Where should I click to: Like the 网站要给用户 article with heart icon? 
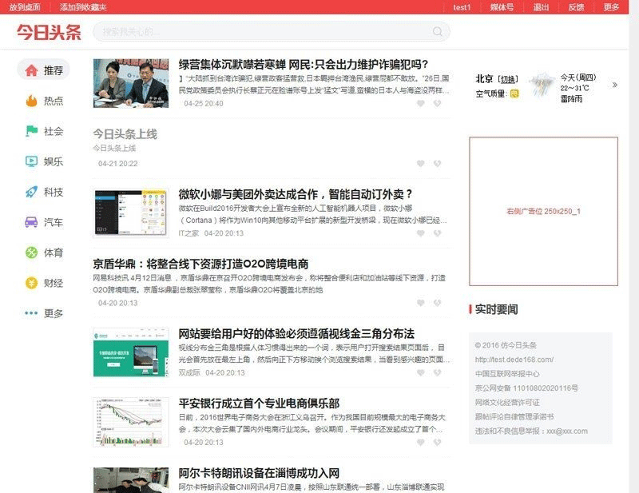coord(421,372)
